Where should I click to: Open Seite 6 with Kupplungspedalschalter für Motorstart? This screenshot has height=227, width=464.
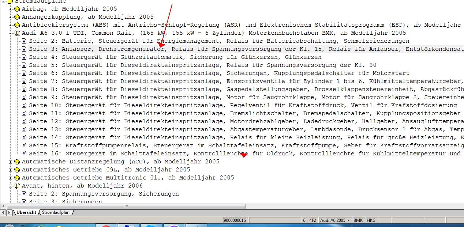pos(219,73)
